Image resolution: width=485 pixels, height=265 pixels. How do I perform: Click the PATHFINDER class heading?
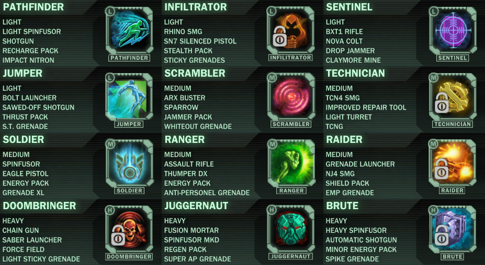tap(33, 7)
